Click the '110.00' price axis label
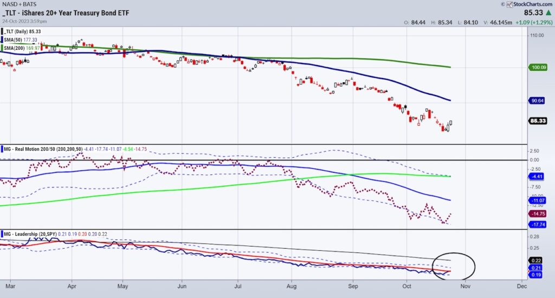 point(537,35)
